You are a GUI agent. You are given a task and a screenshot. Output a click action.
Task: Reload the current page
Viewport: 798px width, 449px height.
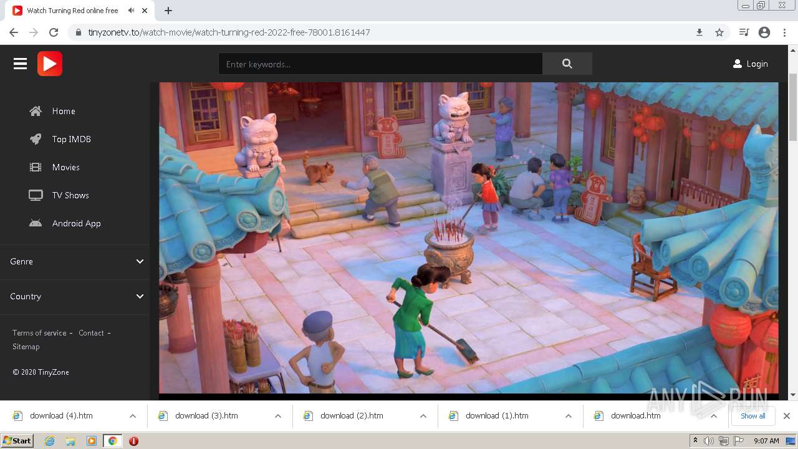[54, 32]
